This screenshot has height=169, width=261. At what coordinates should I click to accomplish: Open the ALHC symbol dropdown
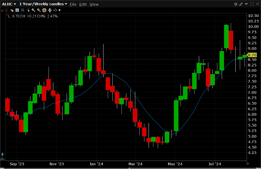pos(9,4)
